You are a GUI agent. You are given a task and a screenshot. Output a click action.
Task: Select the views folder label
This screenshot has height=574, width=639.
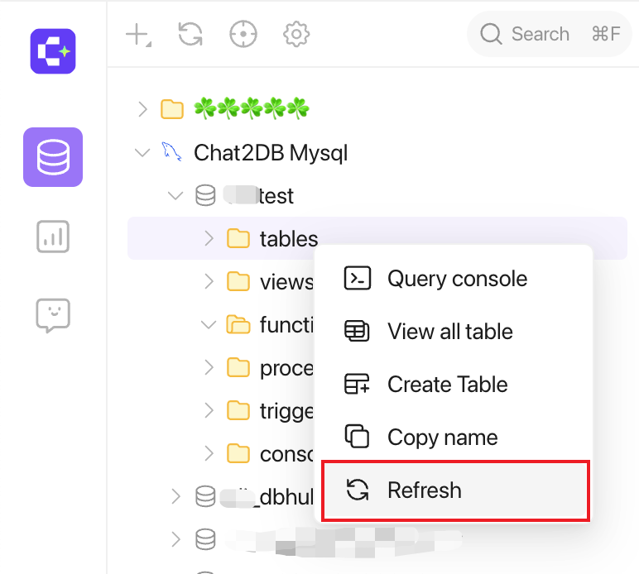[287, 282]
